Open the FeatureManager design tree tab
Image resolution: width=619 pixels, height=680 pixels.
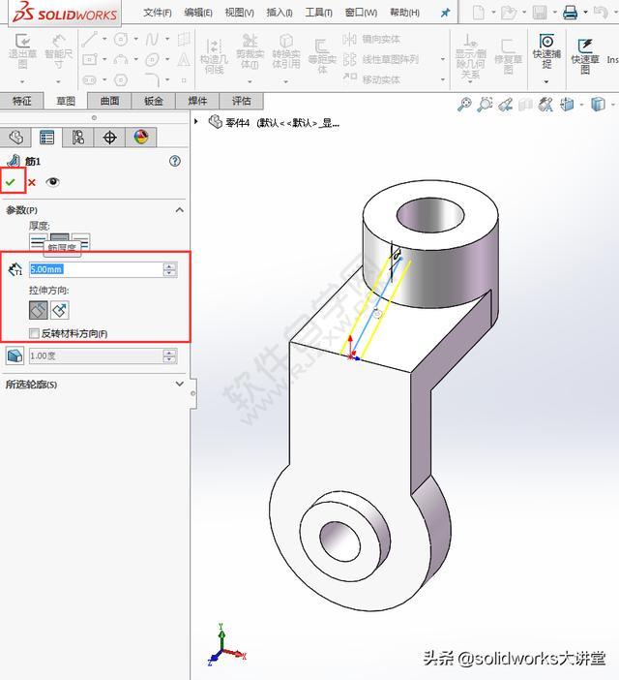[x=15, y=138]
